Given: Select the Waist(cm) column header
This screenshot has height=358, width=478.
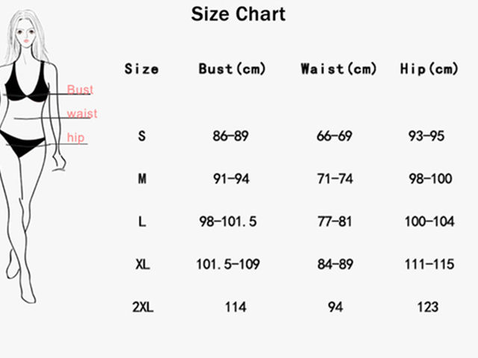Looking at the screenshot, I should point(339,69).
